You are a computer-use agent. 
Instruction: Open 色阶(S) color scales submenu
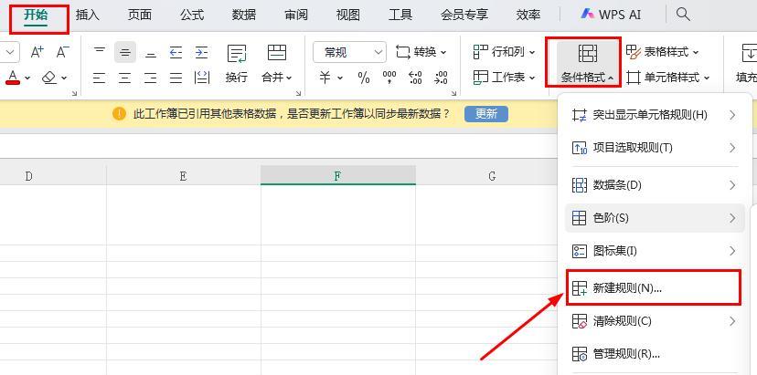[655, 218]
